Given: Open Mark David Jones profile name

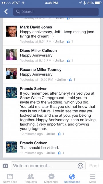Looking at the screenshot, I should (36, 27).
